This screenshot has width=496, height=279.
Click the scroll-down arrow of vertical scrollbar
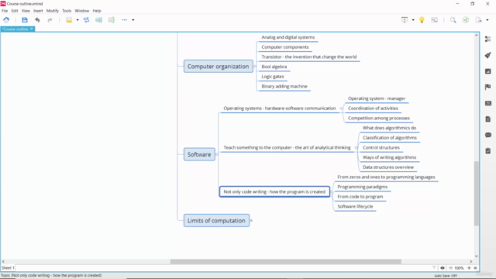tap(477, 257)
